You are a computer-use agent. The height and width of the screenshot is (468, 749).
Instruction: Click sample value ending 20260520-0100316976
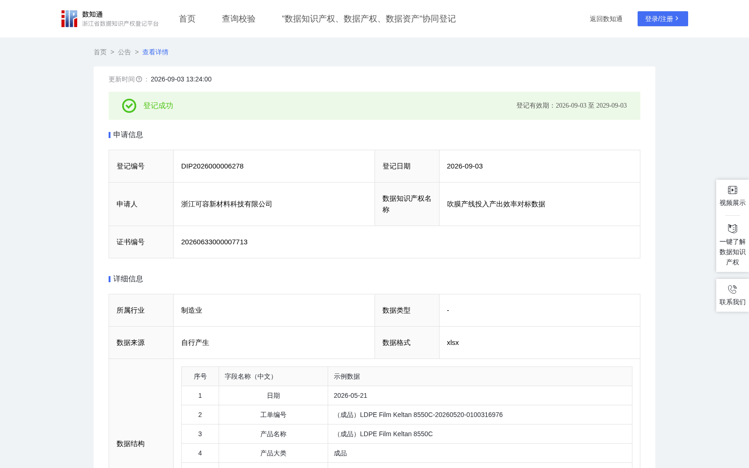pyautogui.click(x=418, y=415)
